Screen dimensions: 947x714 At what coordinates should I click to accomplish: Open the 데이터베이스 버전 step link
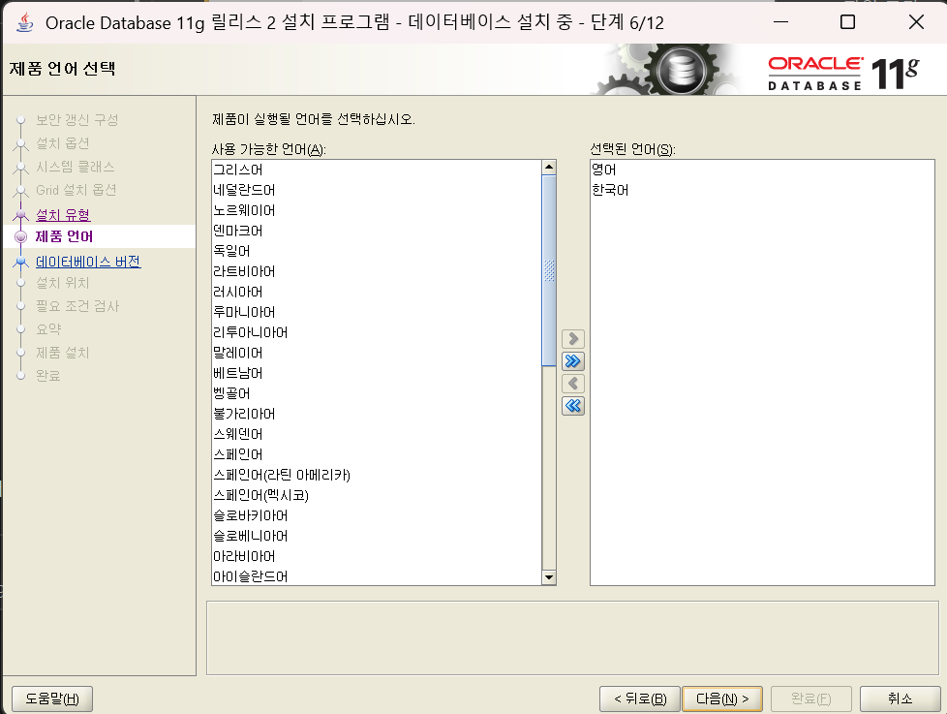point(88,262)
